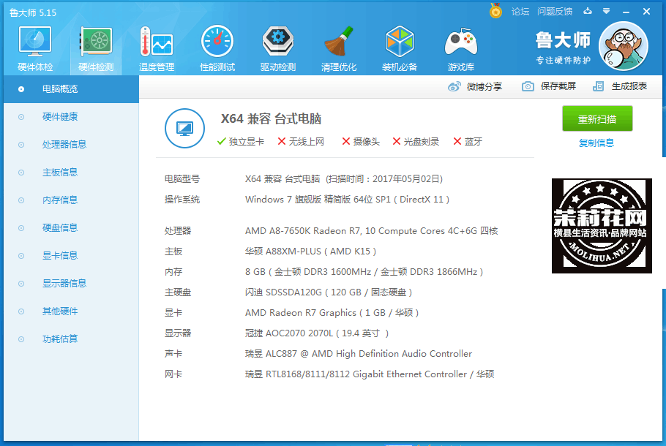The height and width of the screenshot is (446, 666).
Task: Click the 瑞昱 RTL8168 network card text
Action: coord(370,374)
